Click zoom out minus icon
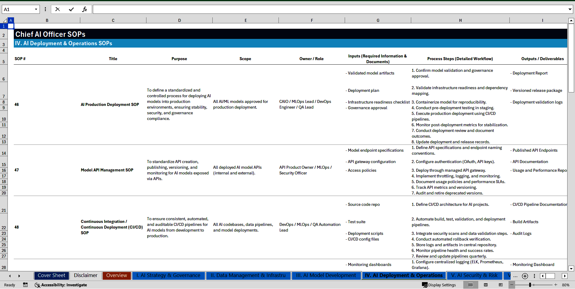Image resolution: width=575 pixels, height=289 pixels. point(512,285)
